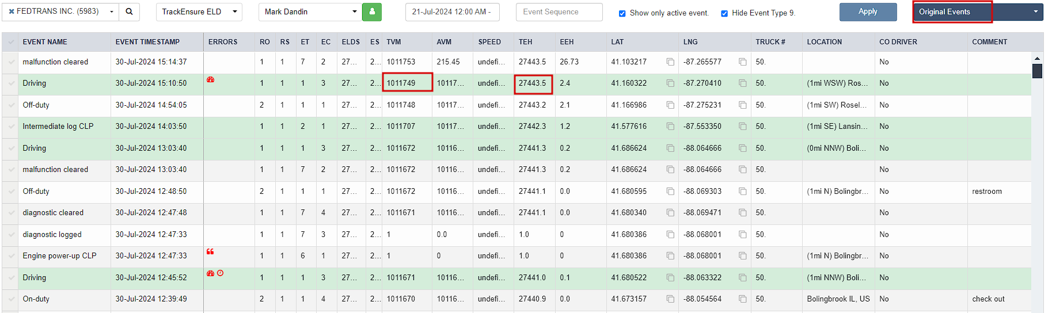The width and height of the screenshot is (1052, 313).
Task: Sort by CO DRIVER column header
Action: pos(898,42)
